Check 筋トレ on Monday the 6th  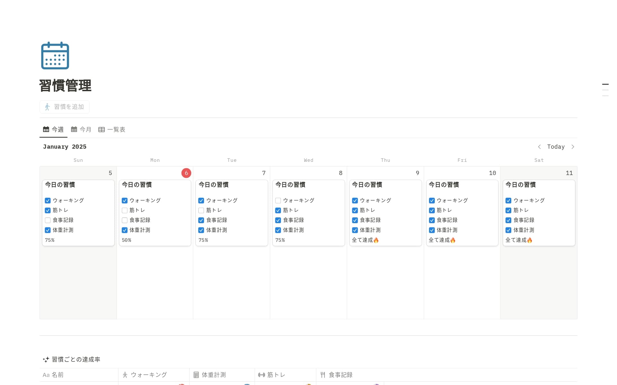(x=125, y=210)
